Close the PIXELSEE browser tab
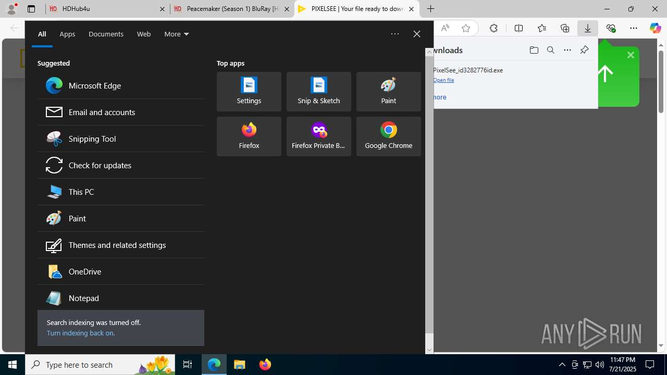This screenshot has height=375, width=667. 411,9
